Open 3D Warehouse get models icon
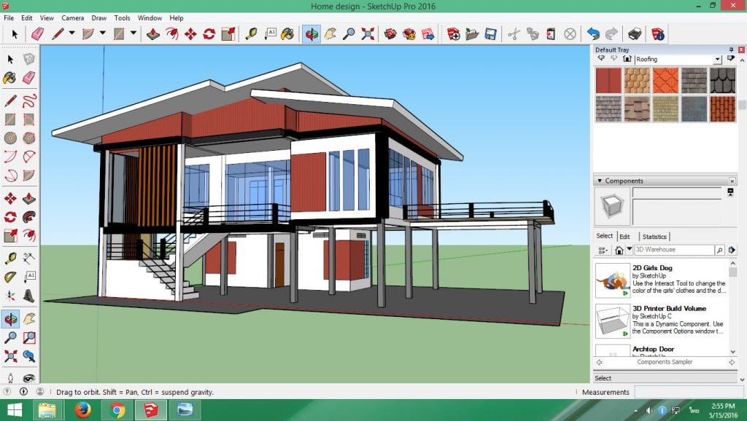747x421 pixels. coord(391,34)
